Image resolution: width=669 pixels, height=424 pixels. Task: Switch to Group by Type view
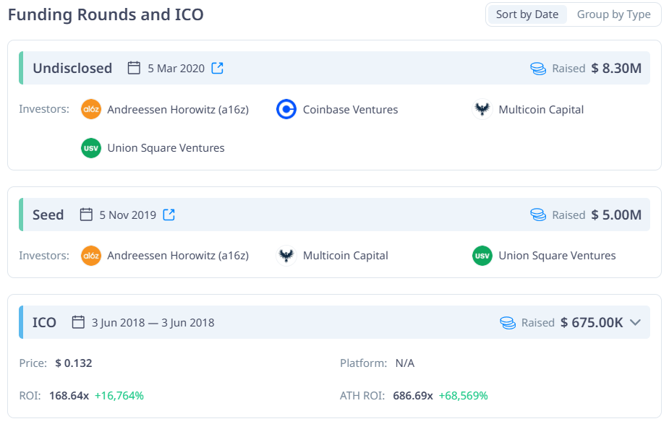(x=613, y=14)
